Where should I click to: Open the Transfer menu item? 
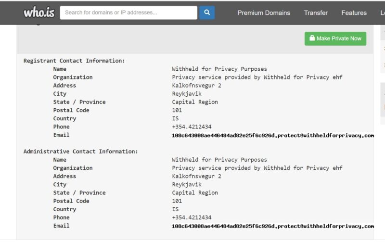pos(316,13)
